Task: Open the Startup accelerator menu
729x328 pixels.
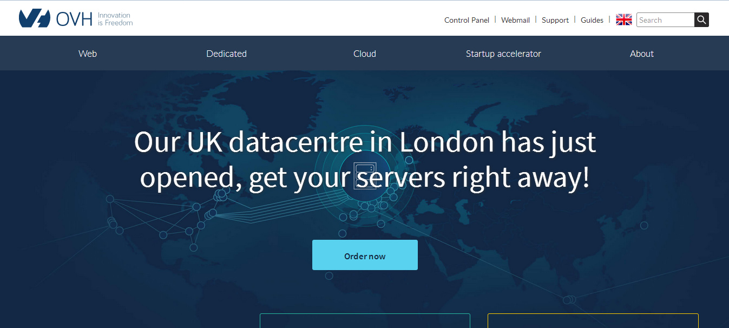Action: click(503, 54)
